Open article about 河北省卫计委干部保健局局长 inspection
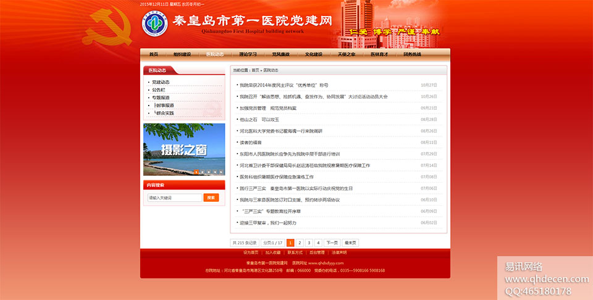 [x=305, y=165]
